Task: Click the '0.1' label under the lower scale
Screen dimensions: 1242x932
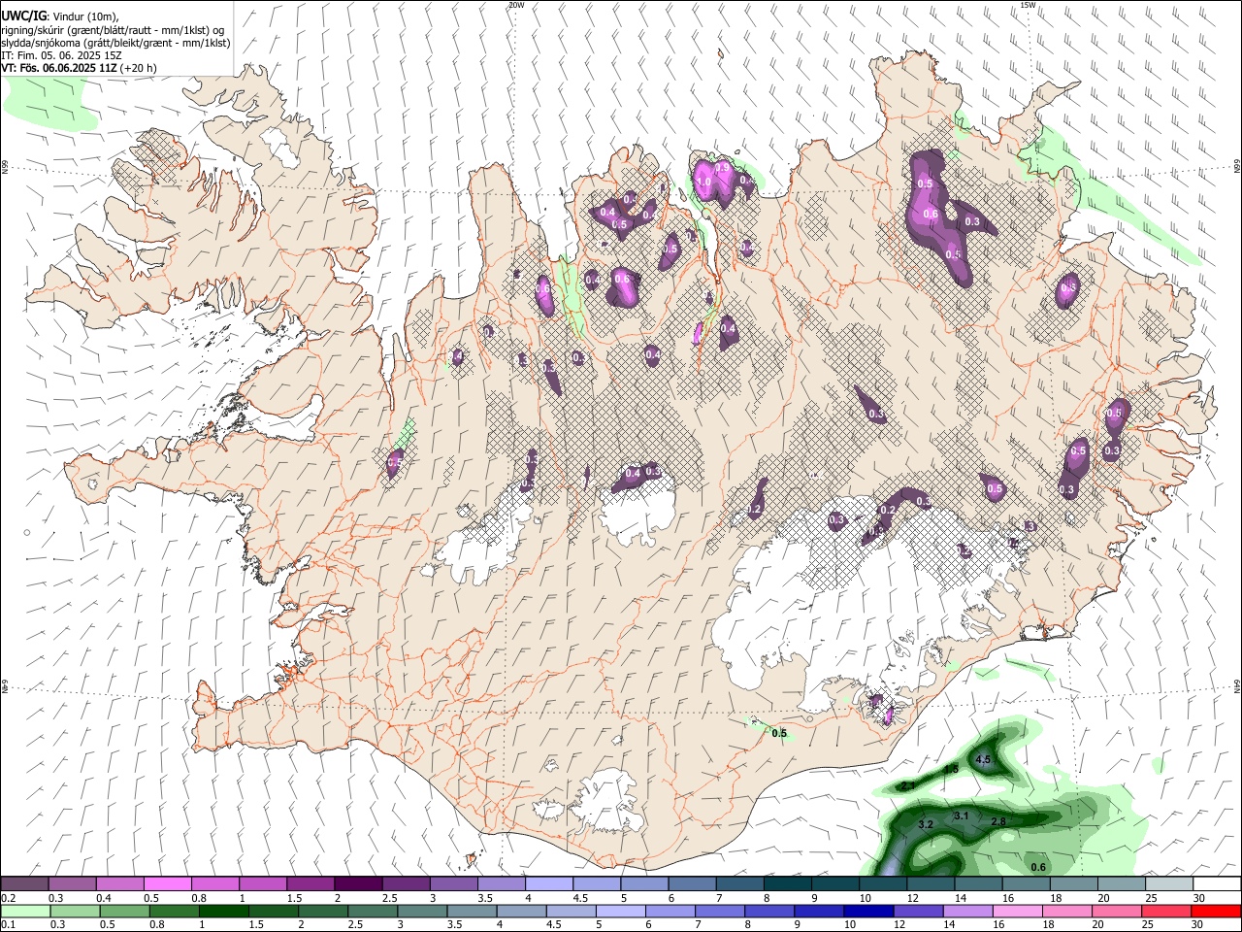Action: click(8, 925)
